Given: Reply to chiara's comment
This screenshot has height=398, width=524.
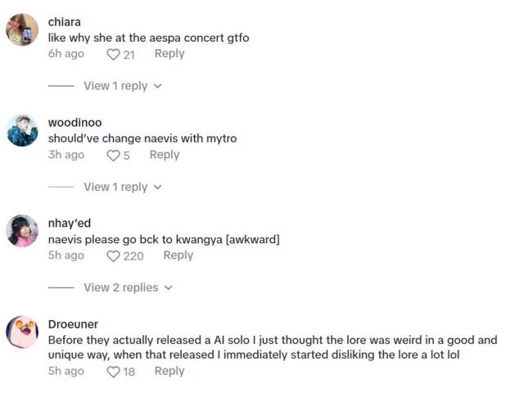Looking at the screenshot, I should tap(169, 54).
